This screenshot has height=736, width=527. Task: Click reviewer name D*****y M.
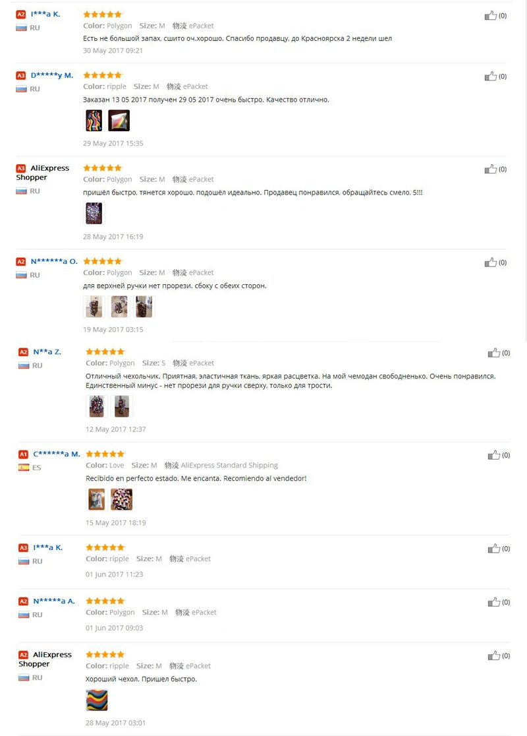click(52, 75)
